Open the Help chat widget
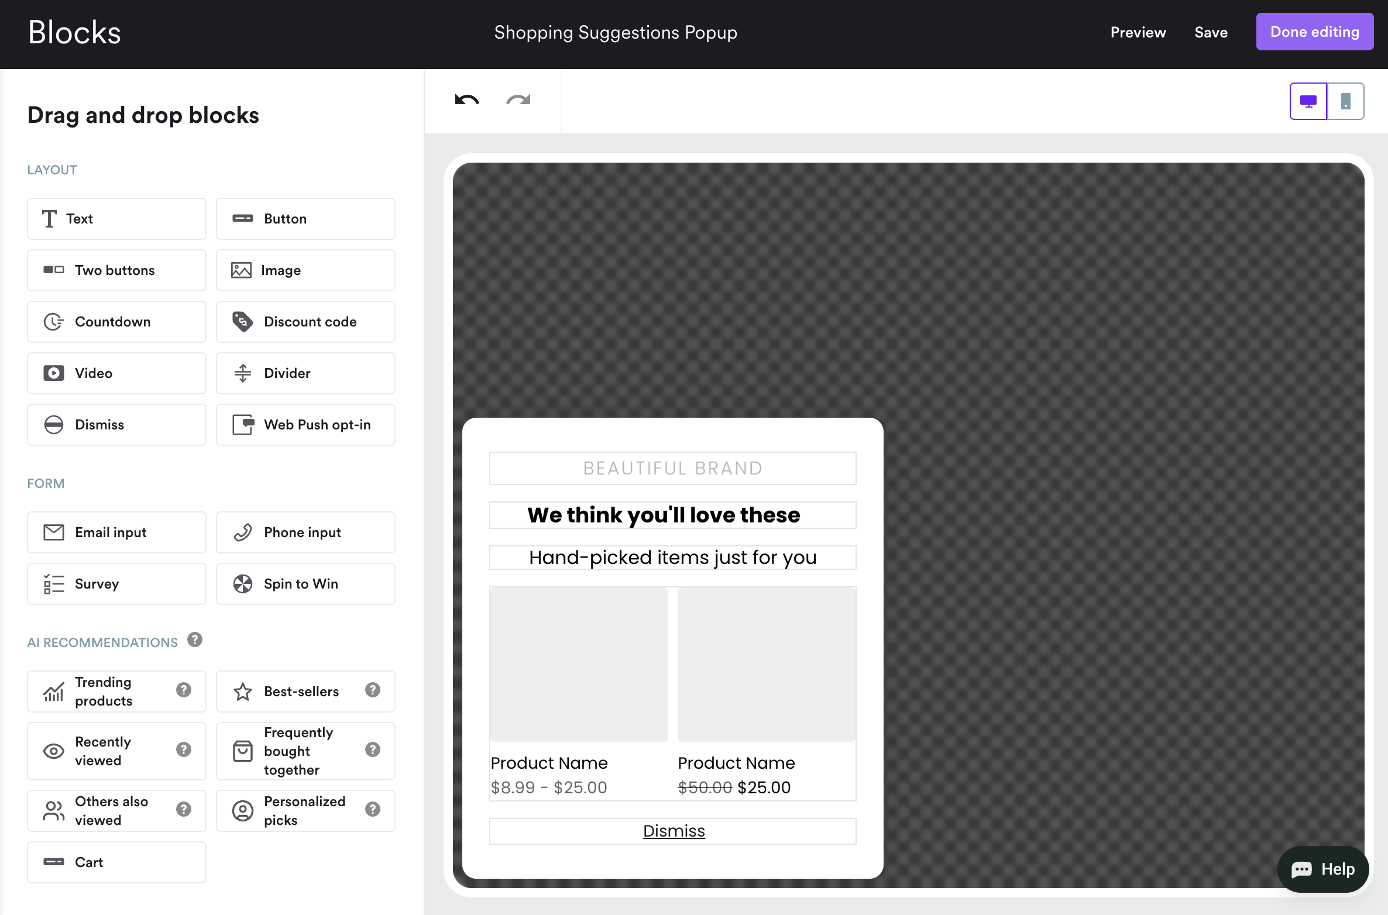This screenshot has width=1388, height=915. [x=1322, y=869]
